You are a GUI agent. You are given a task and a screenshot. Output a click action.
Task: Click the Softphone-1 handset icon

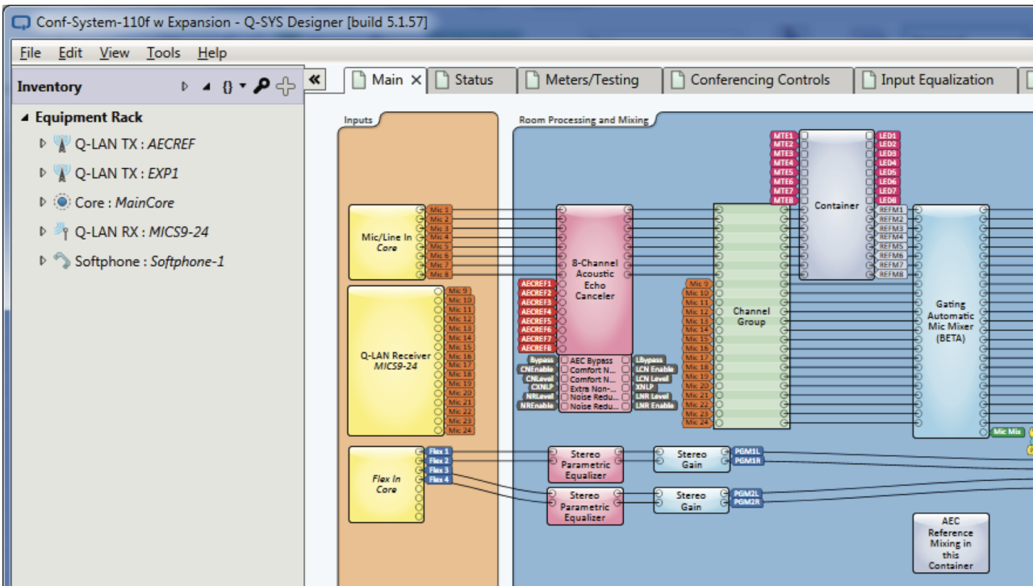click(x=62, y=262)
